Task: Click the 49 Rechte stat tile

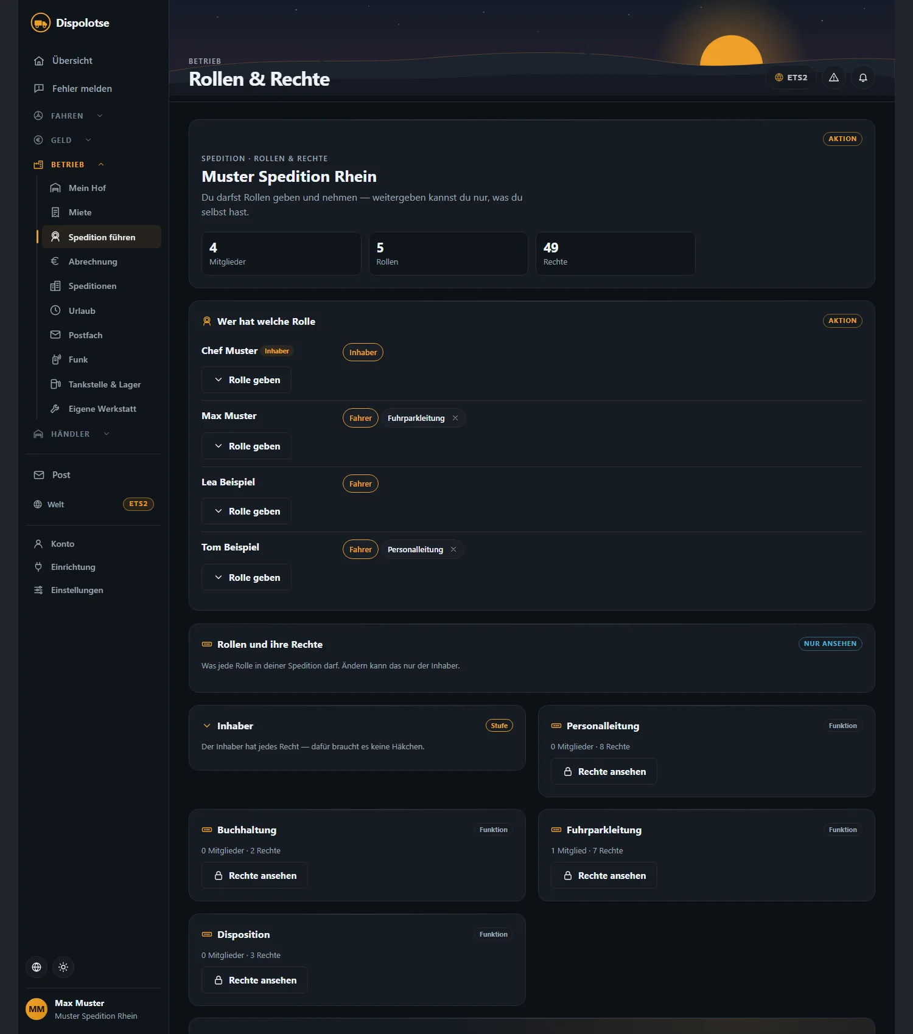Action: pos(615,254)
